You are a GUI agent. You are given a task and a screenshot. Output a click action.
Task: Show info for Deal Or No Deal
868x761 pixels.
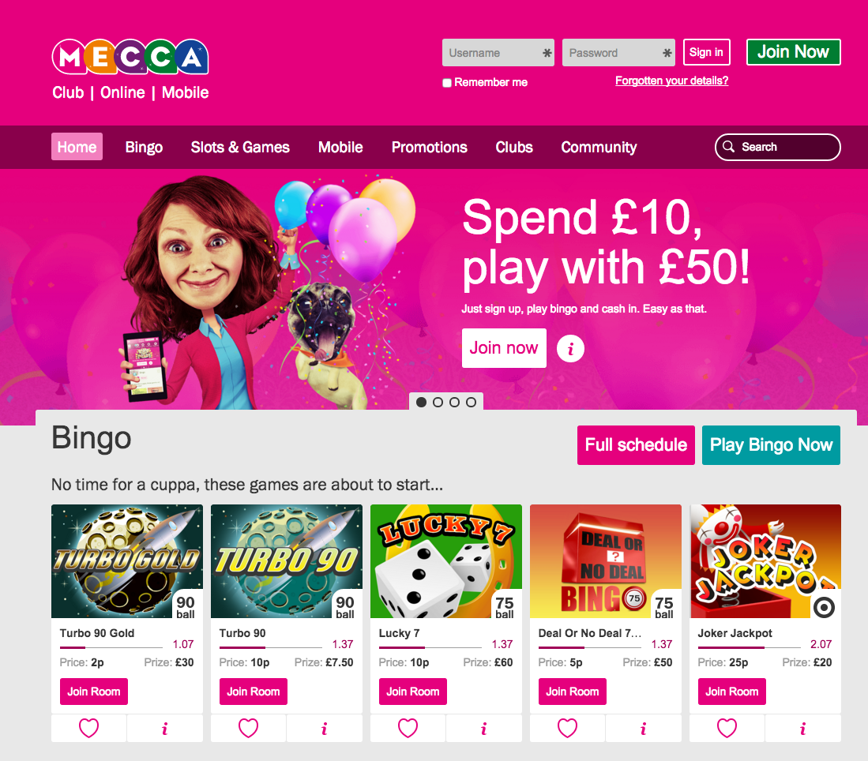pos(643,728)
